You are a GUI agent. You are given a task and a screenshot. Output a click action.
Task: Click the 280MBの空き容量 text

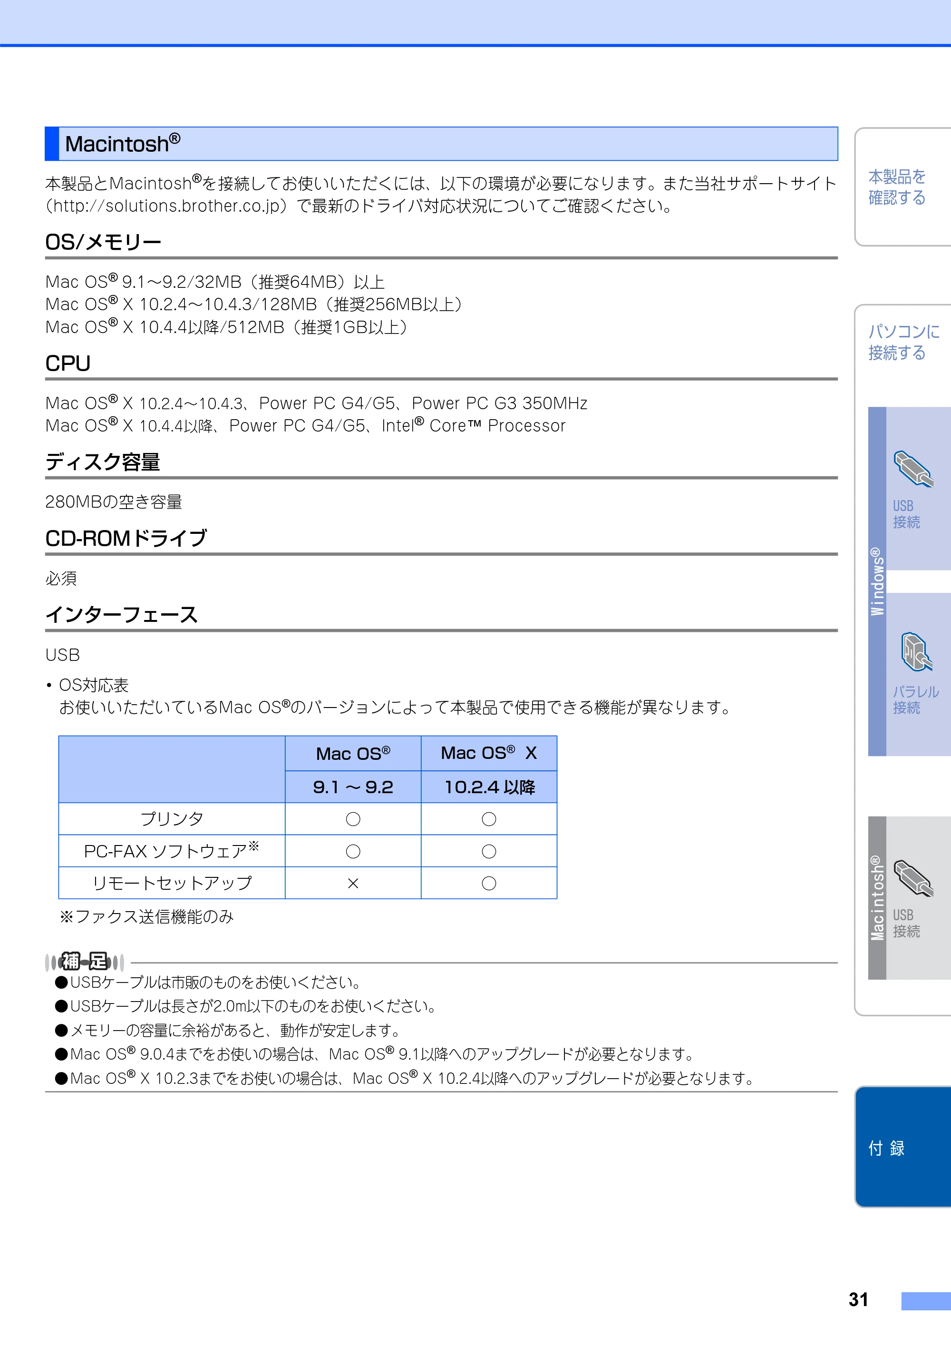114,501
